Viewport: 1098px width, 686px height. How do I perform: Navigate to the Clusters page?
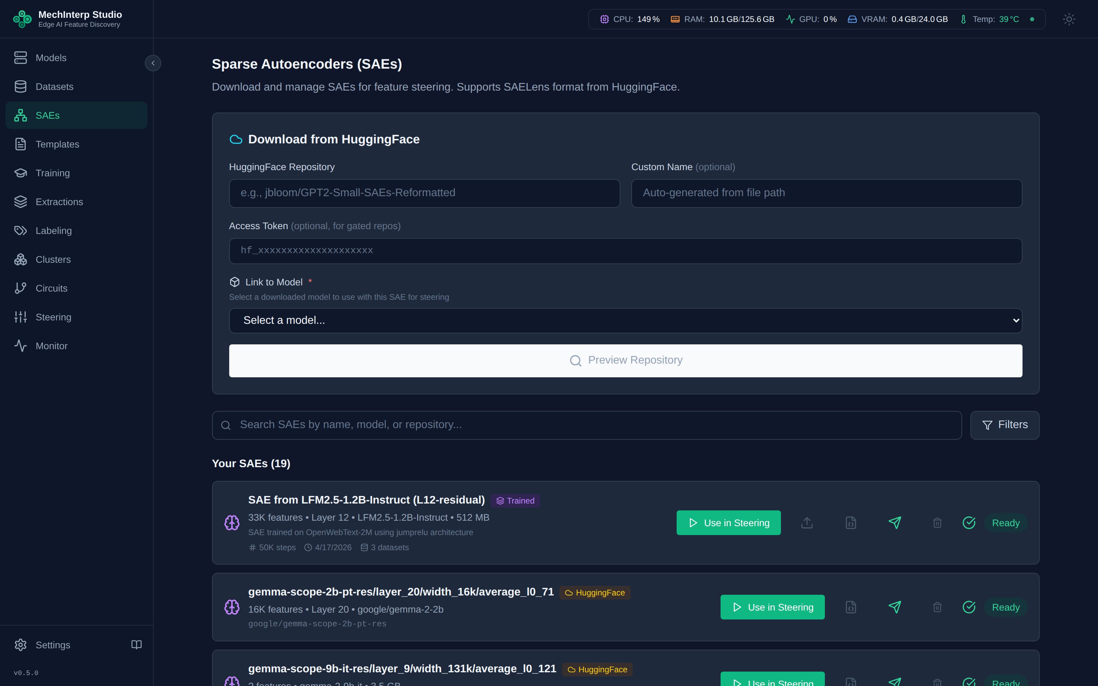(76, 260)
